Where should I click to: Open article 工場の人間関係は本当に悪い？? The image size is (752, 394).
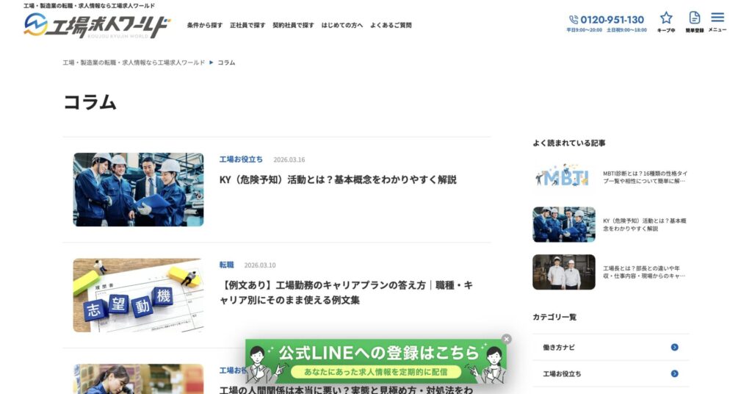346,389
